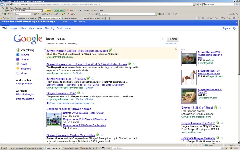Expand the RoboForm Search combo box
The height and width of the screenshot is (150, 240).
(32, 14)
